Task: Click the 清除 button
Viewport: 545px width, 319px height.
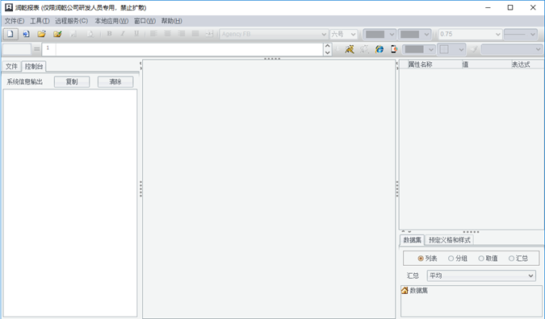Action: click(115, 82)
